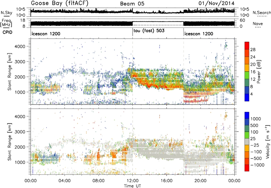Click the 'N.Search' legend label
271x188 pixels.
pos(262,13)
